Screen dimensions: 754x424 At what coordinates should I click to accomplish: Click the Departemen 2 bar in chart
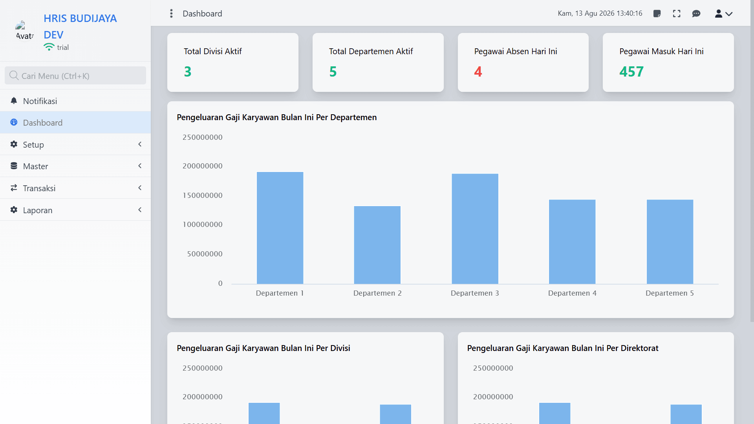click(377, 245)
